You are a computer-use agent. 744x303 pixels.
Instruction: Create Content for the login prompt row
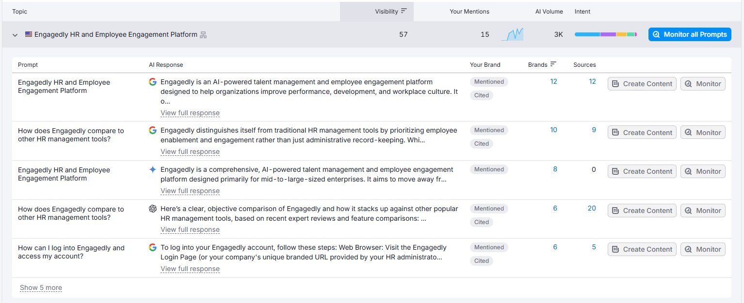(x=642, y=249)
